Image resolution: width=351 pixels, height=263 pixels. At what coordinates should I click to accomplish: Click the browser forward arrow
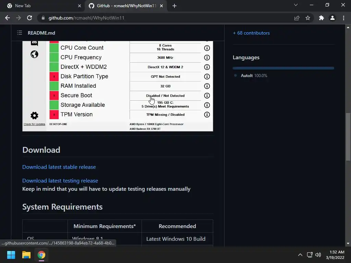tap(19, 18)
